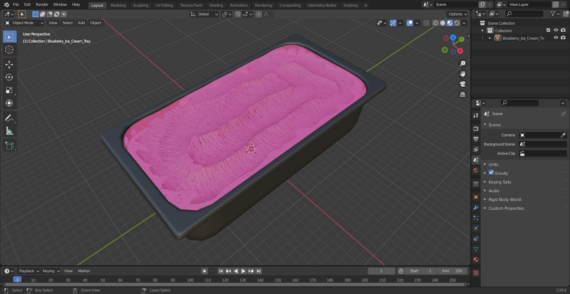Open the View Layer properties tab

click(476, 149)
